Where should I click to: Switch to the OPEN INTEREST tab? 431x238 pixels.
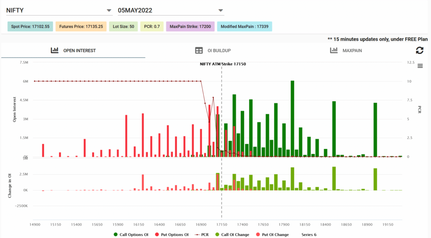pyautogui.click(x=73, y=50)
